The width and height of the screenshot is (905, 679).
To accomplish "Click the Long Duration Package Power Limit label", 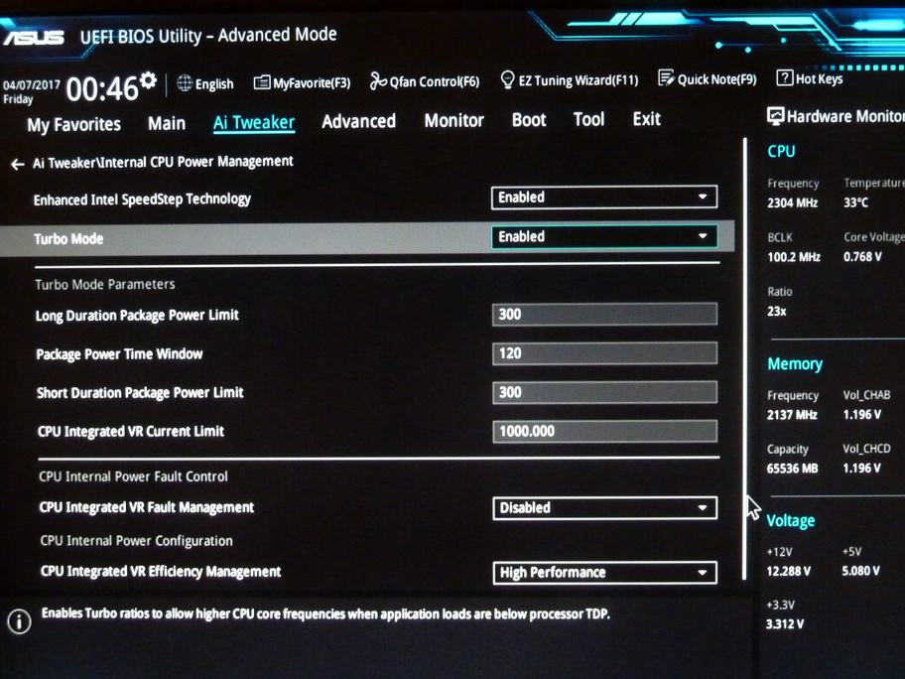I will point(137,316).
